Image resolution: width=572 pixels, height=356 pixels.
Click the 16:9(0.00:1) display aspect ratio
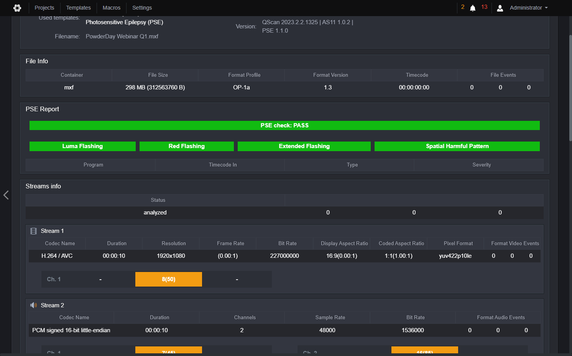tap(342, 256)
